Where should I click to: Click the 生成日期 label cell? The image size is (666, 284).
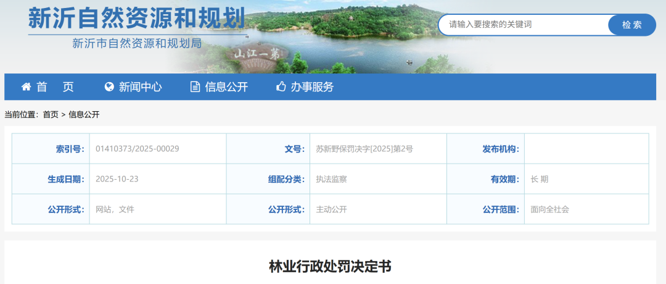pos(51,179)
